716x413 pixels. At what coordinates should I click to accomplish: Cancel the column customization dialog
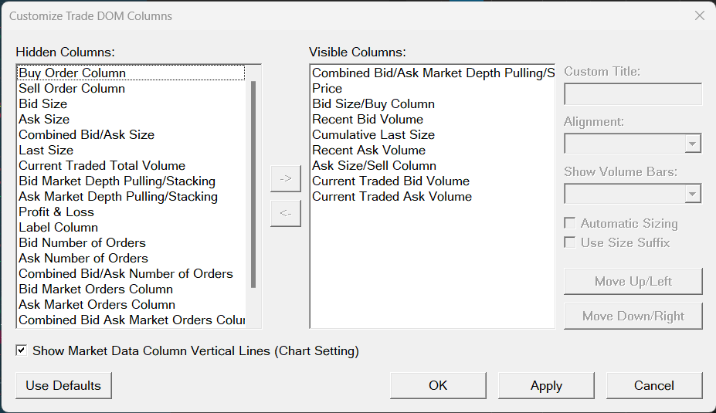click(654, 385)
